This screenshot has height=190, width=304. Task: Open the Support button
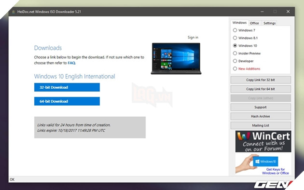click(261, 107)
